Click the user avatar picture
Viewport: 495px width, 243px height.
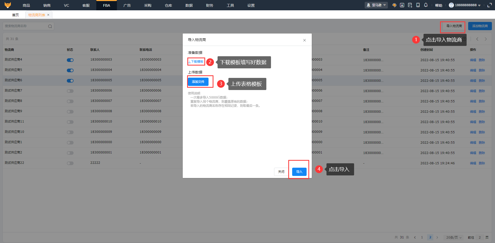(451, 5)
